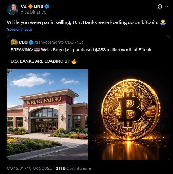This screenshot has height=174, width=173.
Task: Open CZ profile avatar picture
Action: pos(13,9)
